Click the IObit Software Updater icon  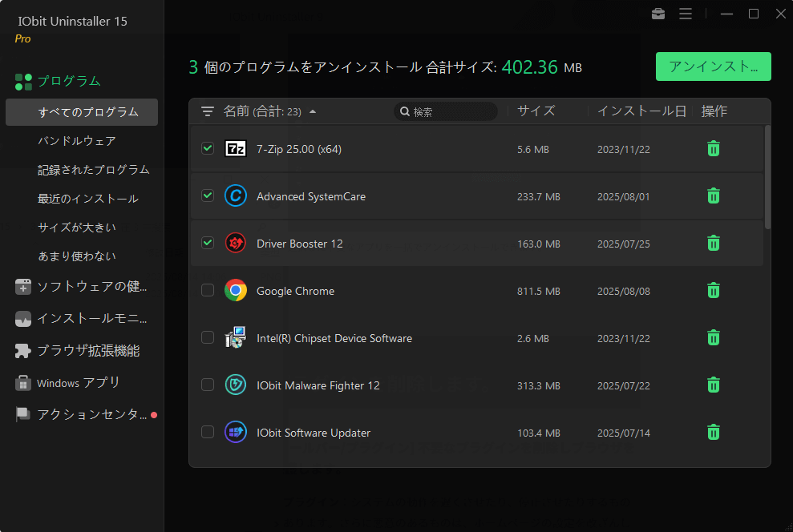pyautogui.click(x=235, y=432)
